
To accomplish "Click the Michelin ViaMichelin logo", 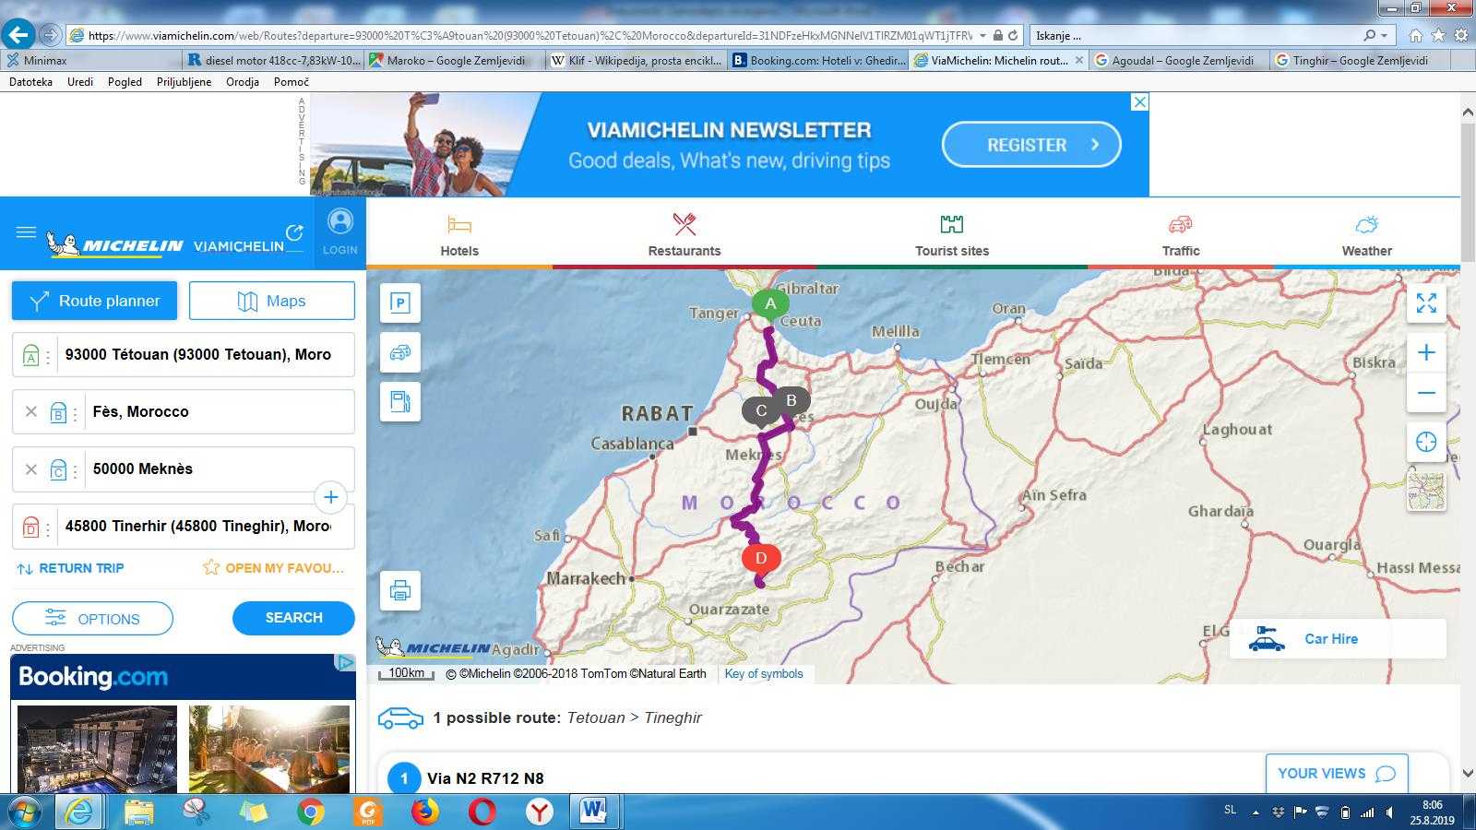I will tap(166, 245).
